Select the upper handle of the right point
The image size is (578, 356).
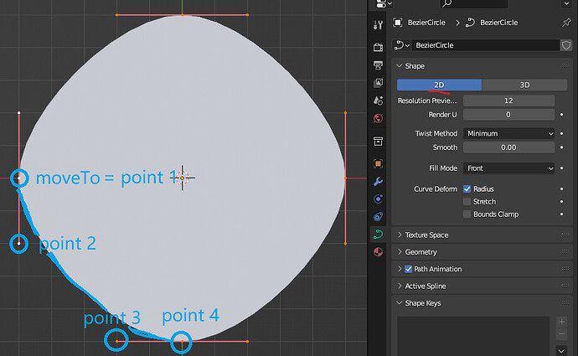point(345,113)
